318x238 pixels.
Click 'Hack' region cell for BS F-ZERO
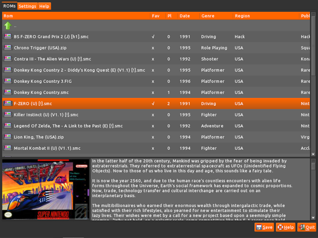240,36
